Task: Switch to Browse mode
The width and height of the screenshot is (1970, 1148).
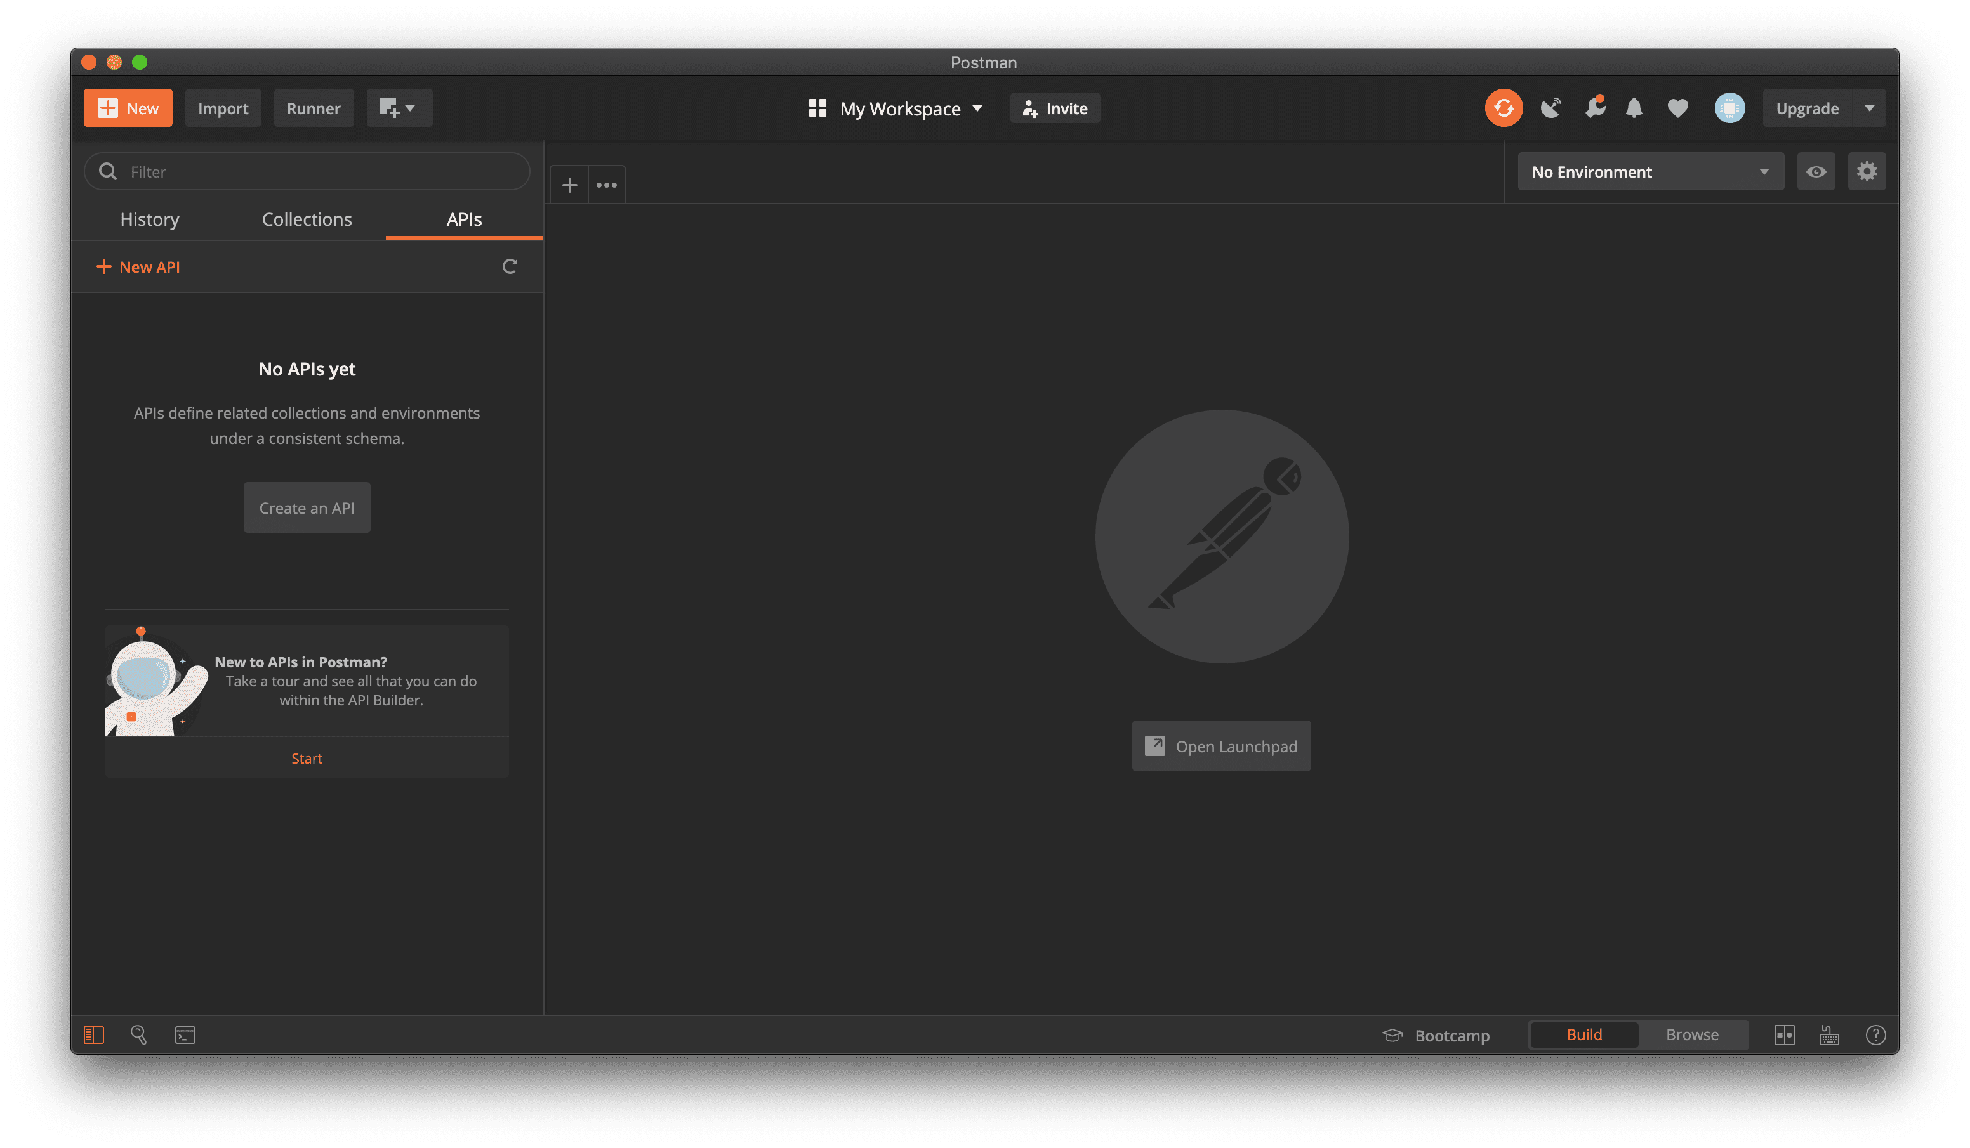Action: (1691, 1034)
